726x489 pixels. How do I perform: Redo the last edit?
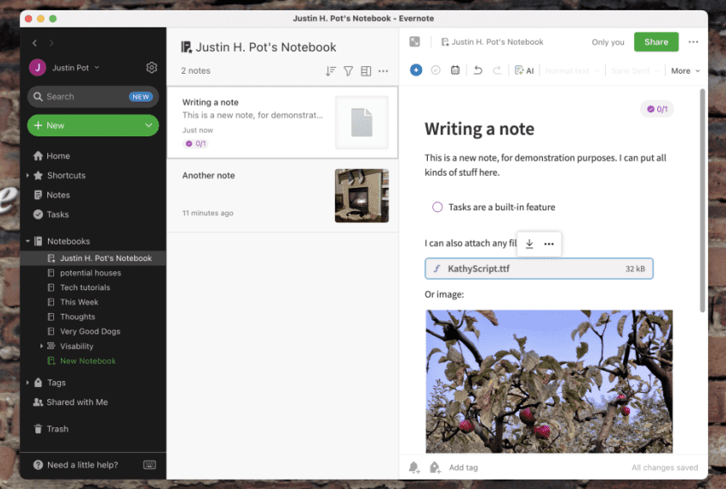tap(497, 70)
